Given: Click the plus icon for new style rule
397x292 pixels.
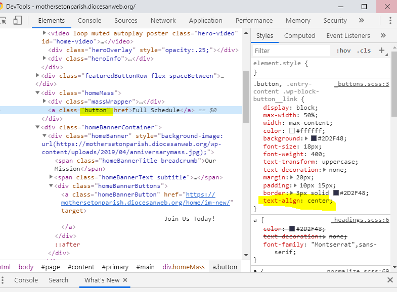Looking at the screenshot, I should 381,51.
